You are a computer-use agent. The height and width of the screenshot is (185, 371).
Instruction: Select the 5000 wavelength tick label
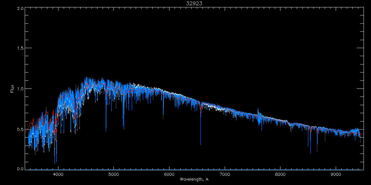[x=113, y=174]
